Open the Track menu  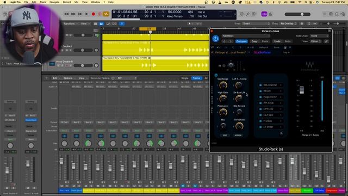coord(42,2)
